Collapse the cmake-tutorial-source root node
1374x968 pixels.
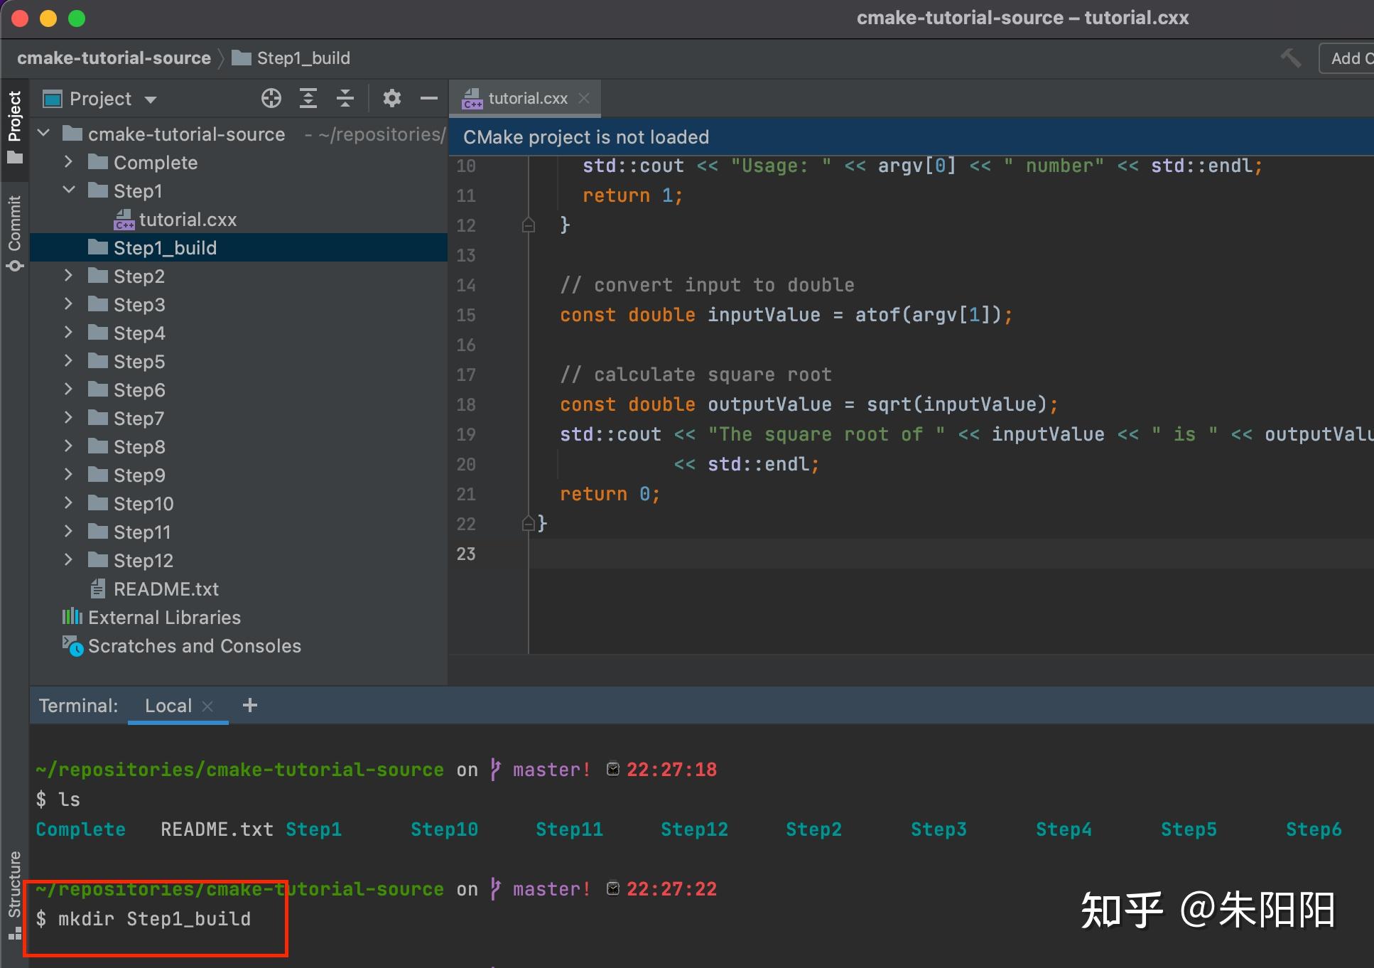[x=44, y=133]
